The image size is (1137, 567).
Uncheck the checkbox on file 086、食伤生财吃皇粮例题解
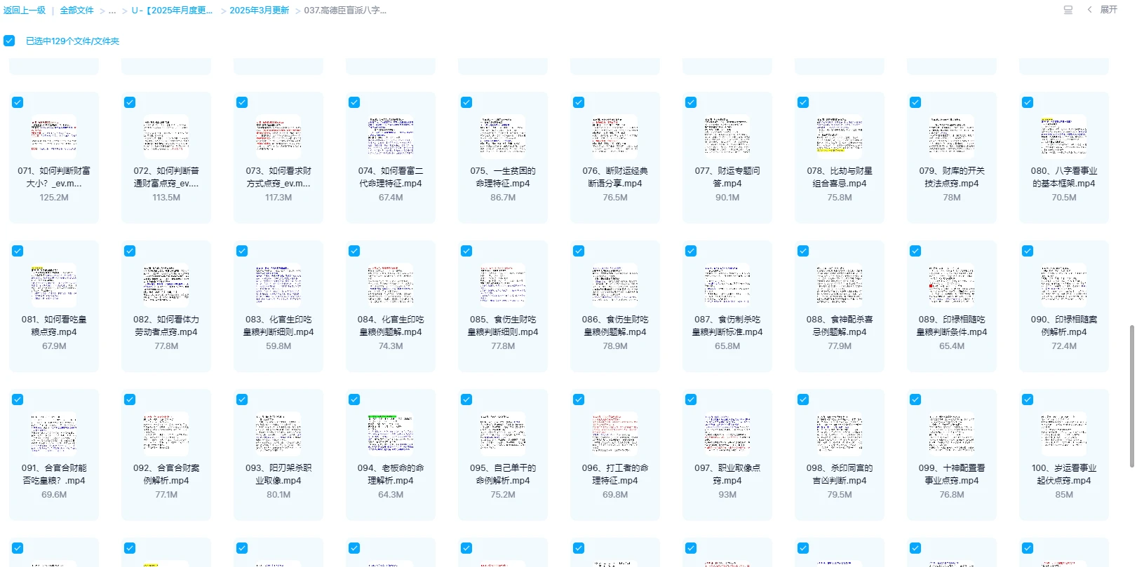tap(579, 251)
